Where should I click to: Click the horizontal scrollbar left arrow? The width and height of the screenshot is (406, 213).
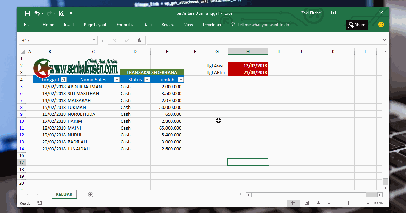click(248, 195)
